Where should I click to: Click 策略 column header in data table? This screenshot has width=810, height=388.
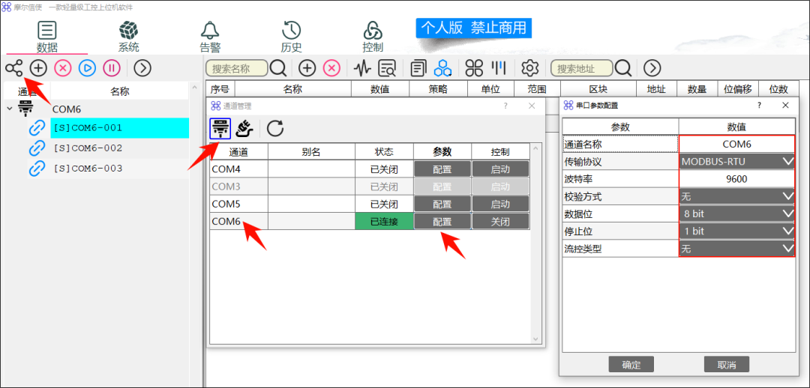point(438,89)
